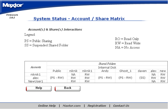Click the (PS - RW) cell under Public
The image size is (168, 109).
point(57,78)
